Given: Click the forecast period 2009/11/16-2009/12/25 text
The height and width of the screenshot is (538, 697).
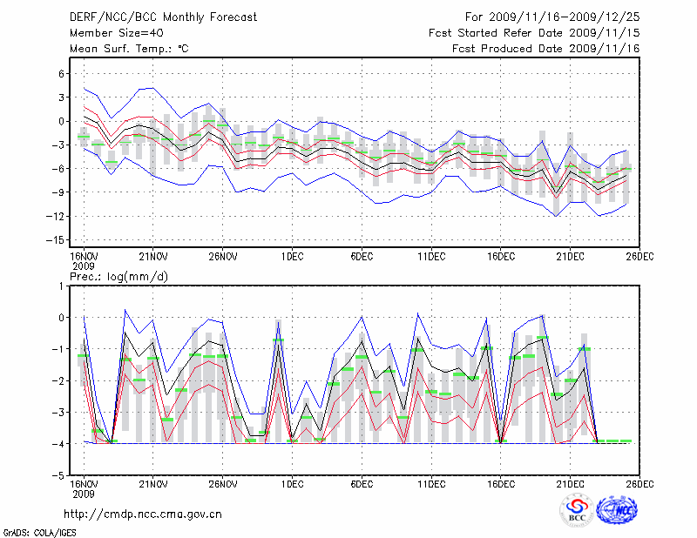Looking at the screenshot, I should click(x=552, y=17).
